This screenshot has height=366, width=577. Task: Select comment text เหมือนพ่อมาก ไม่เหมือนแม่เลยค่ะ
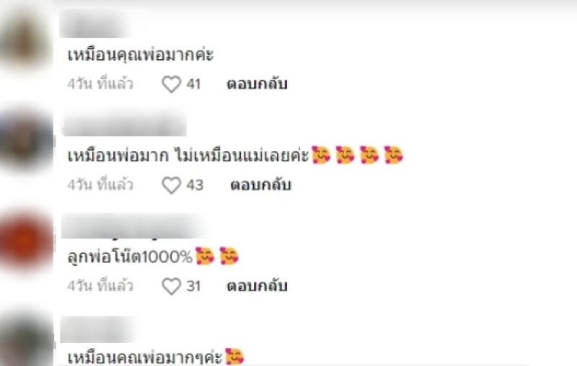point(188,156)
